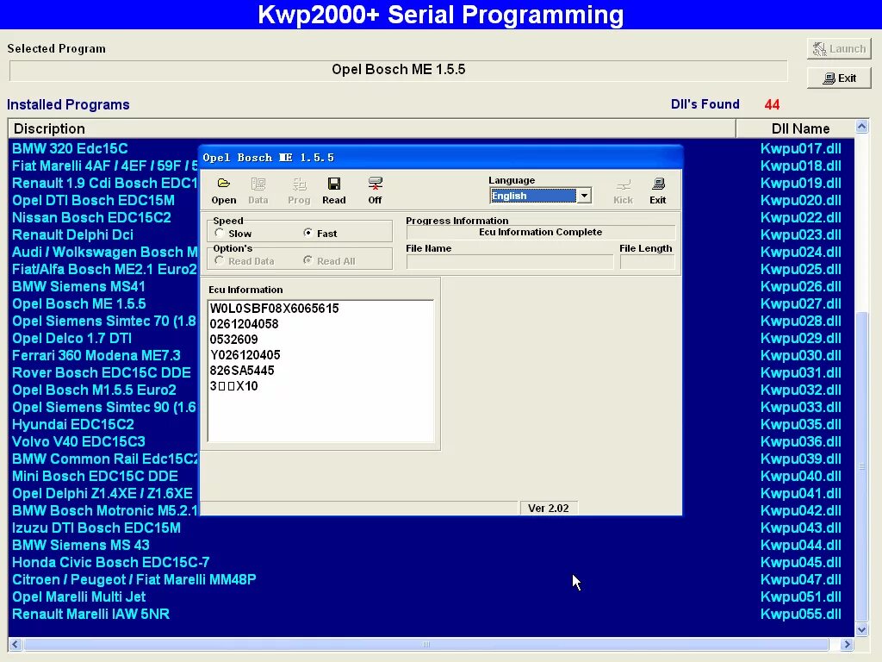Click the 0532609 ECU info line
Image resolution: width=882 pixels, height=662 pixels.
click(x=234, y=340)
